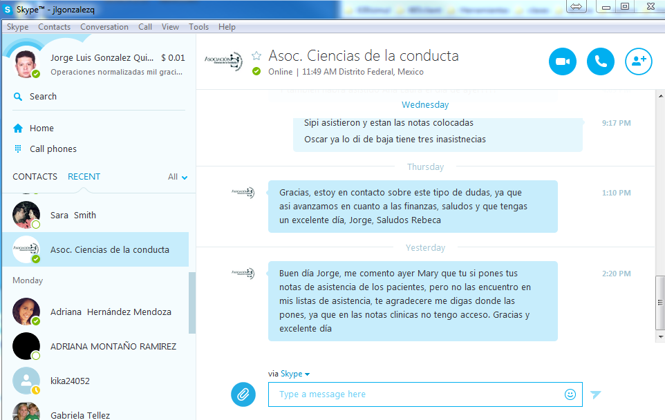Screen dimensions: 665x420
Task: Click Jorge Luis Gonzalez profile name
Action: point(102,57)
